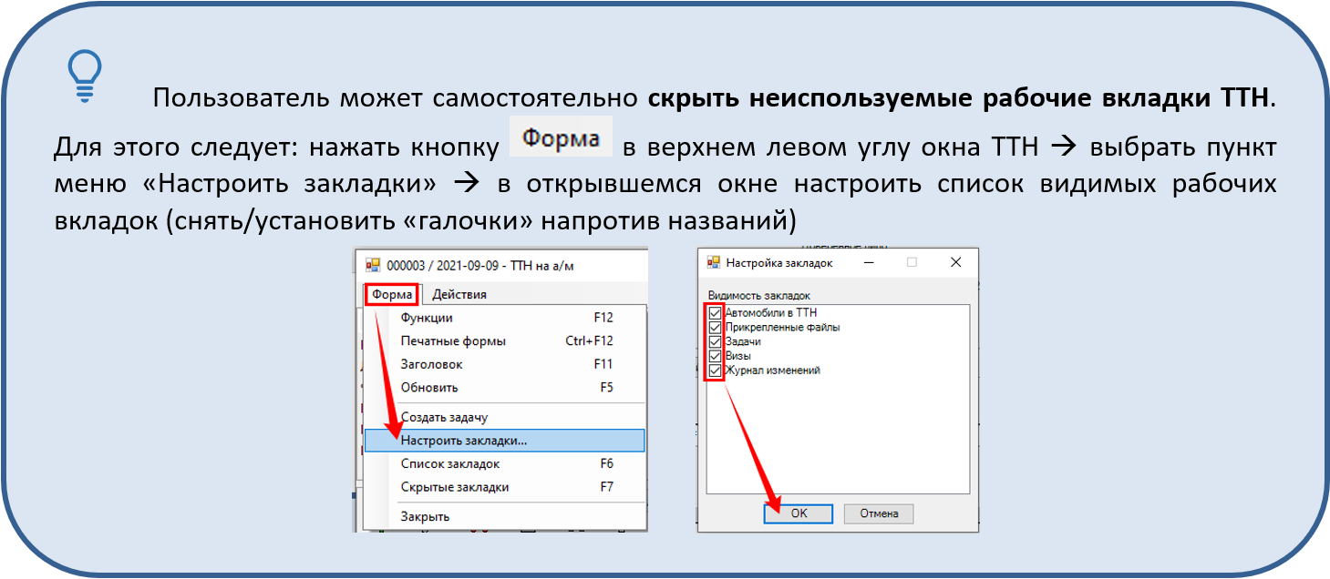Choose Печатные формы from menu
1330x579 pixels.
(x=453, y=340)
